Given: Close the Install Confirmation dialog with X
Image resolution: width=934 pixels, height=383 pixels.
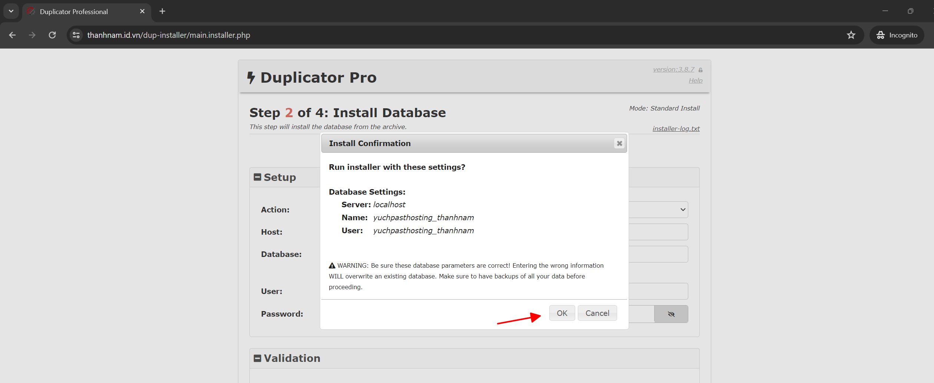Looking at the screenshot, I should click(619, 143).
